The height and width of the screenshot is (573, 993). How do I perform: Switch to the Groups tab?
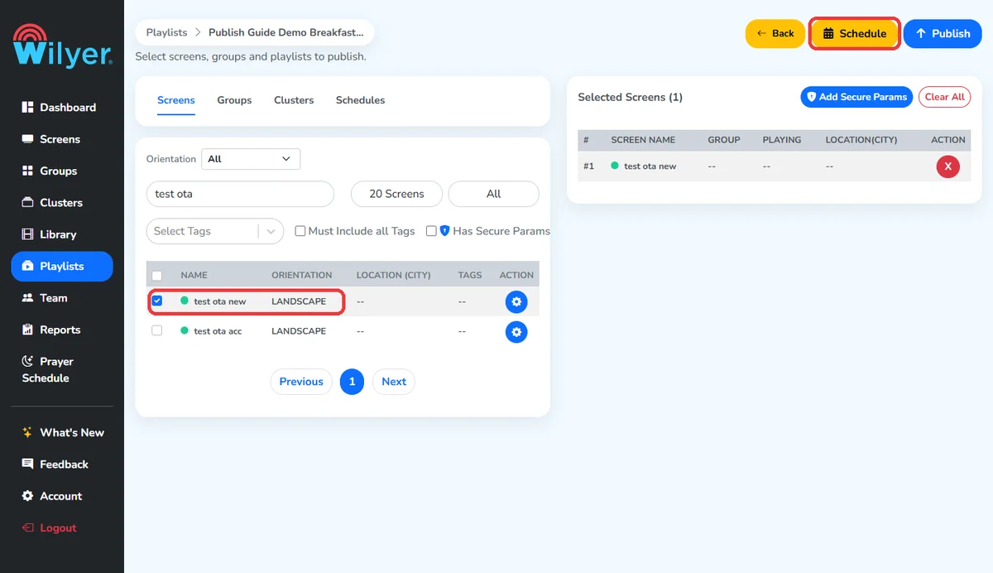(234, 100)
